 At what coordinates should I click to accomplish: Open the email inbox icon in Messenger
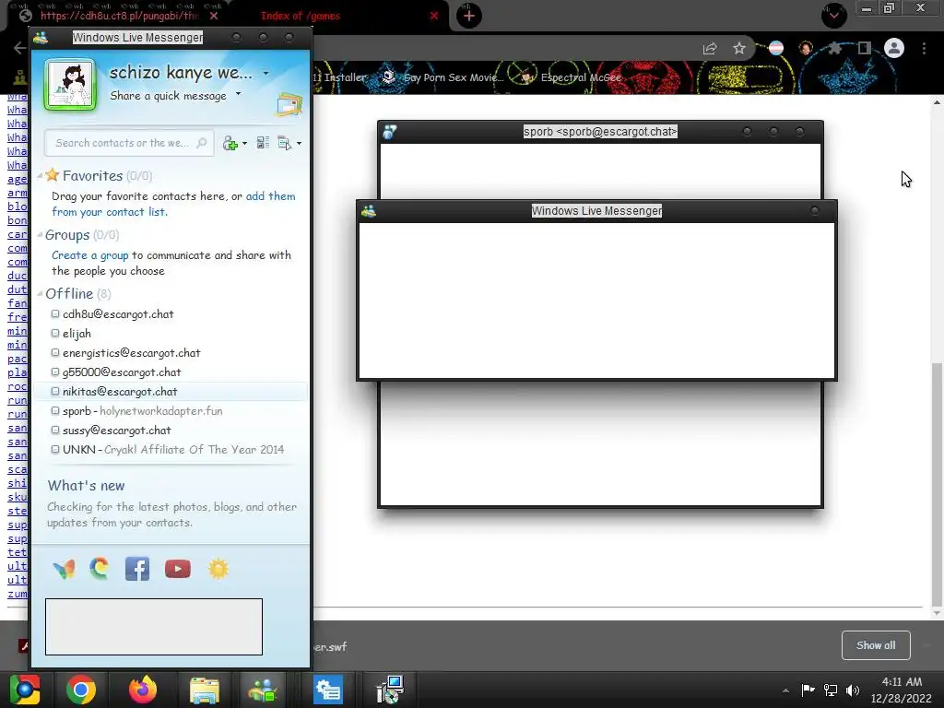pos(289,105)
